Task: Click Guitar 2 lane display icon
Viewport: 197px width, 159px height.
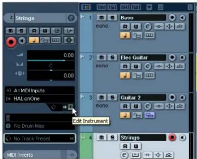Action: 149,116
